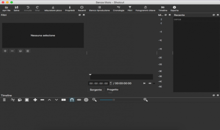Image resolution: width=220 pixels, height=130 pixels.
Task: Click cerca search field in Recente
Action: [196, 19]
